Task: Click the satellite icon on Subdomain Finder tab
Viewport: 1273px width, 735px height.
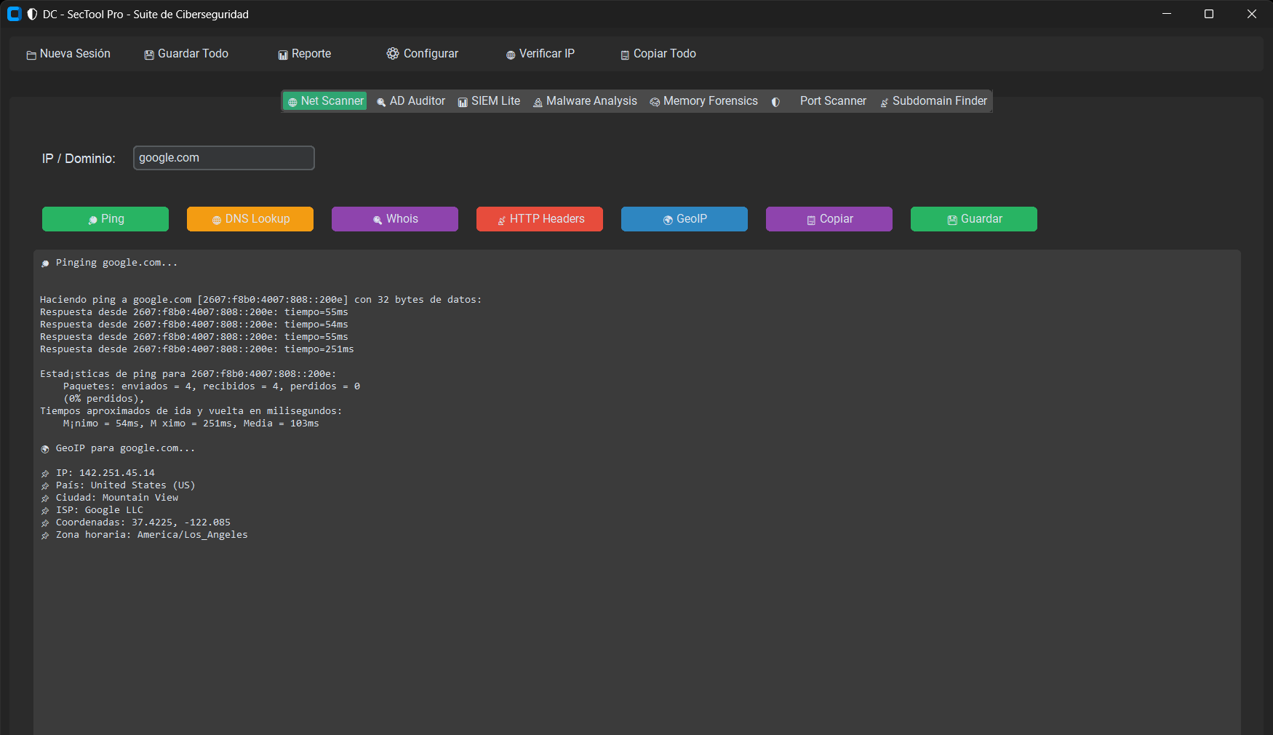Action: coord(885,103)
